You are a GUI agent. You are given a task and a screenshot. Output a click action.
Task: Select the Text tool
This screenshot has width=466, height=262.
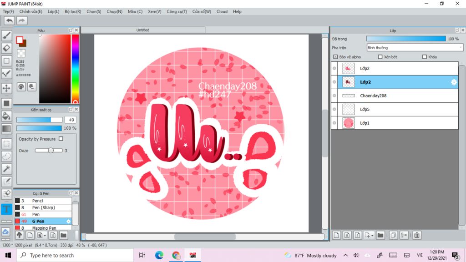6,209
